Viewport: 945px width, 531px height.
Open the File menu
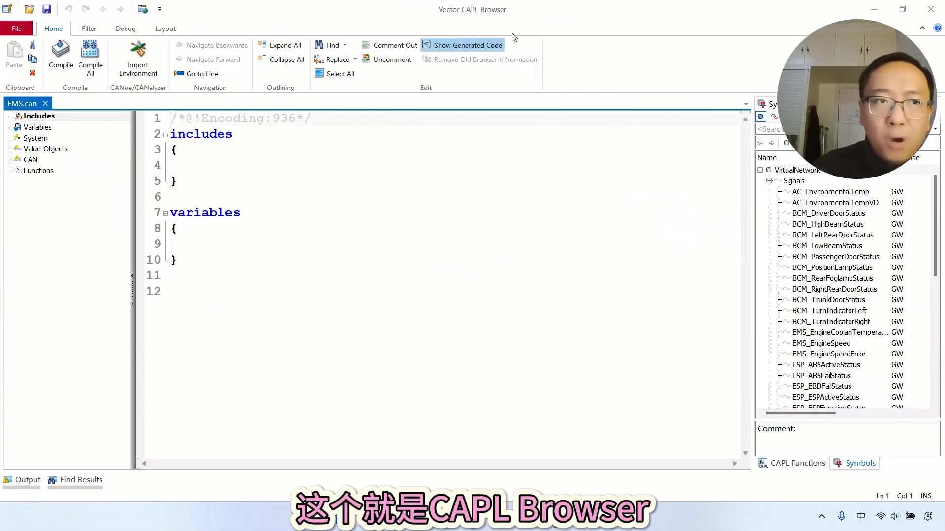17,29
